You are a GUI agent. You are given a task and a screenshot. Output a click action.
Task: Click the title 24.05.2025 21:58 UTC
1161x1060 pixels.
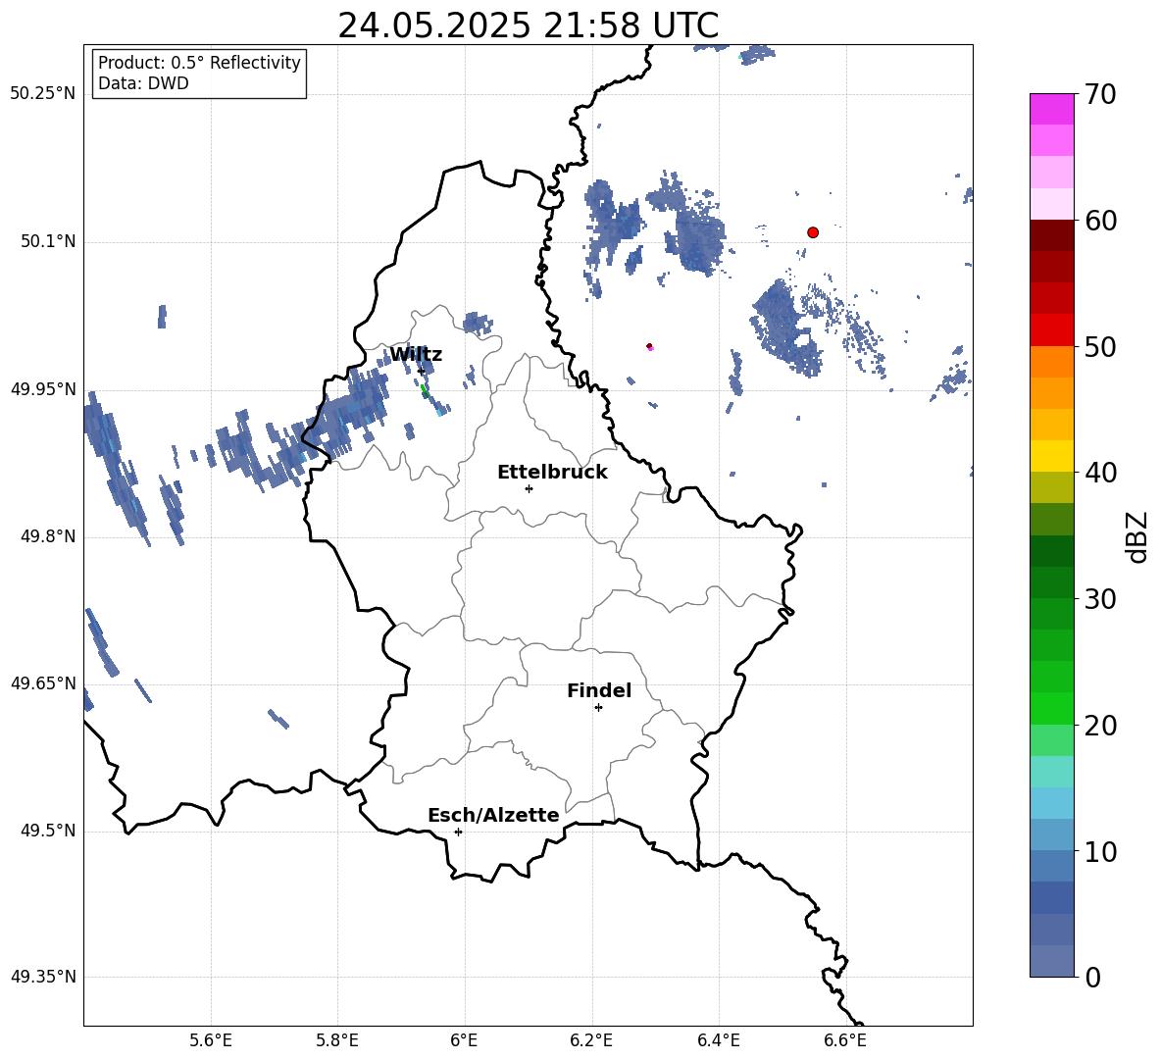tap(528, 25)
